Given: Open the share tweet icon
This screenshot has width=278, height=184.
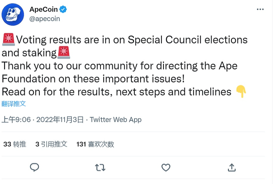Looking at the screenshot, I should point(231,167).
